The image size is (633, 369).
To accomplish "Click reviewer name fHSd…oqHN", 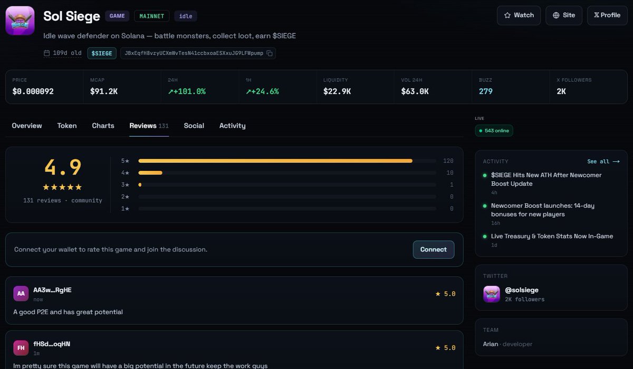I will [x=52, y=344].
